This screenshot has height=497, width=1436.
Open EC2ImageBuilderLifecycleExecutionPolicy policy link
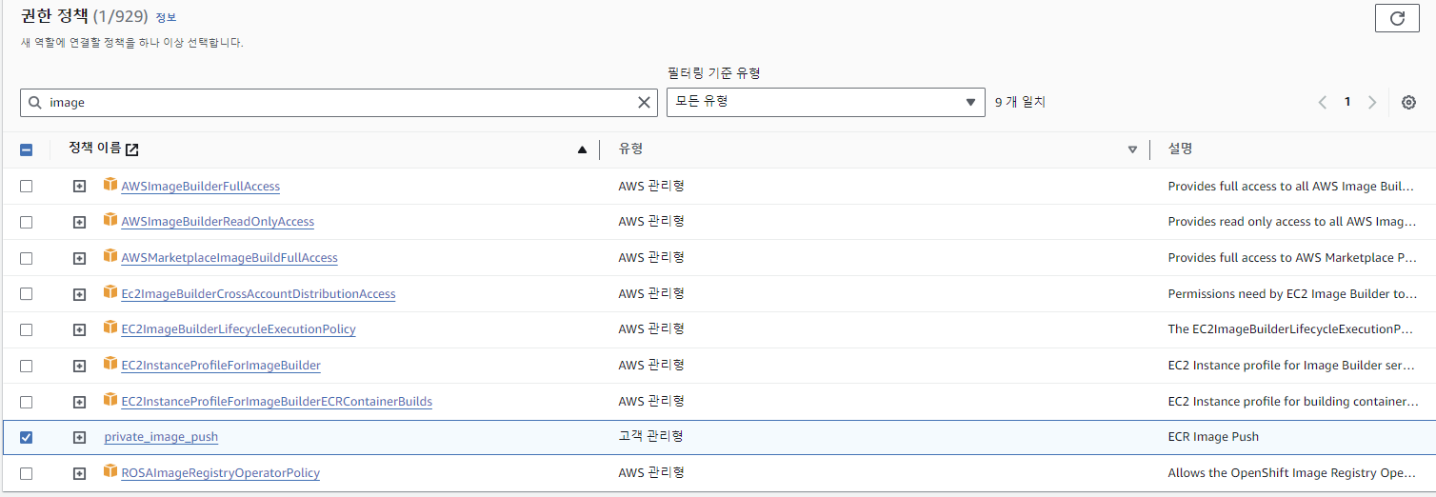pyautogui.click(x=238, y=329)
